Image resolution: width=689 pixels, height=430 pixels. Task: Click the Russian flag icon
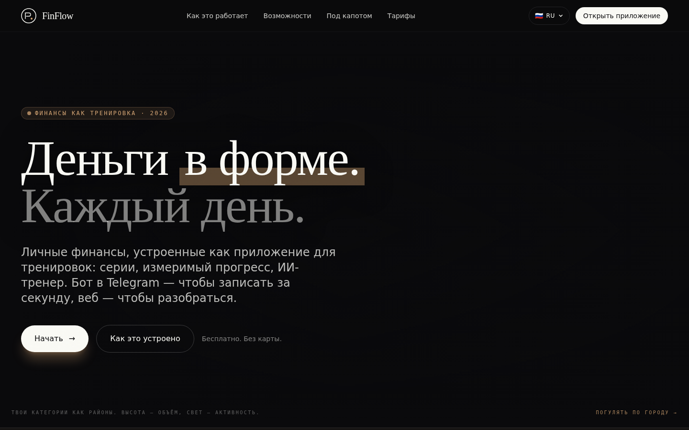[x=539, y=16]
